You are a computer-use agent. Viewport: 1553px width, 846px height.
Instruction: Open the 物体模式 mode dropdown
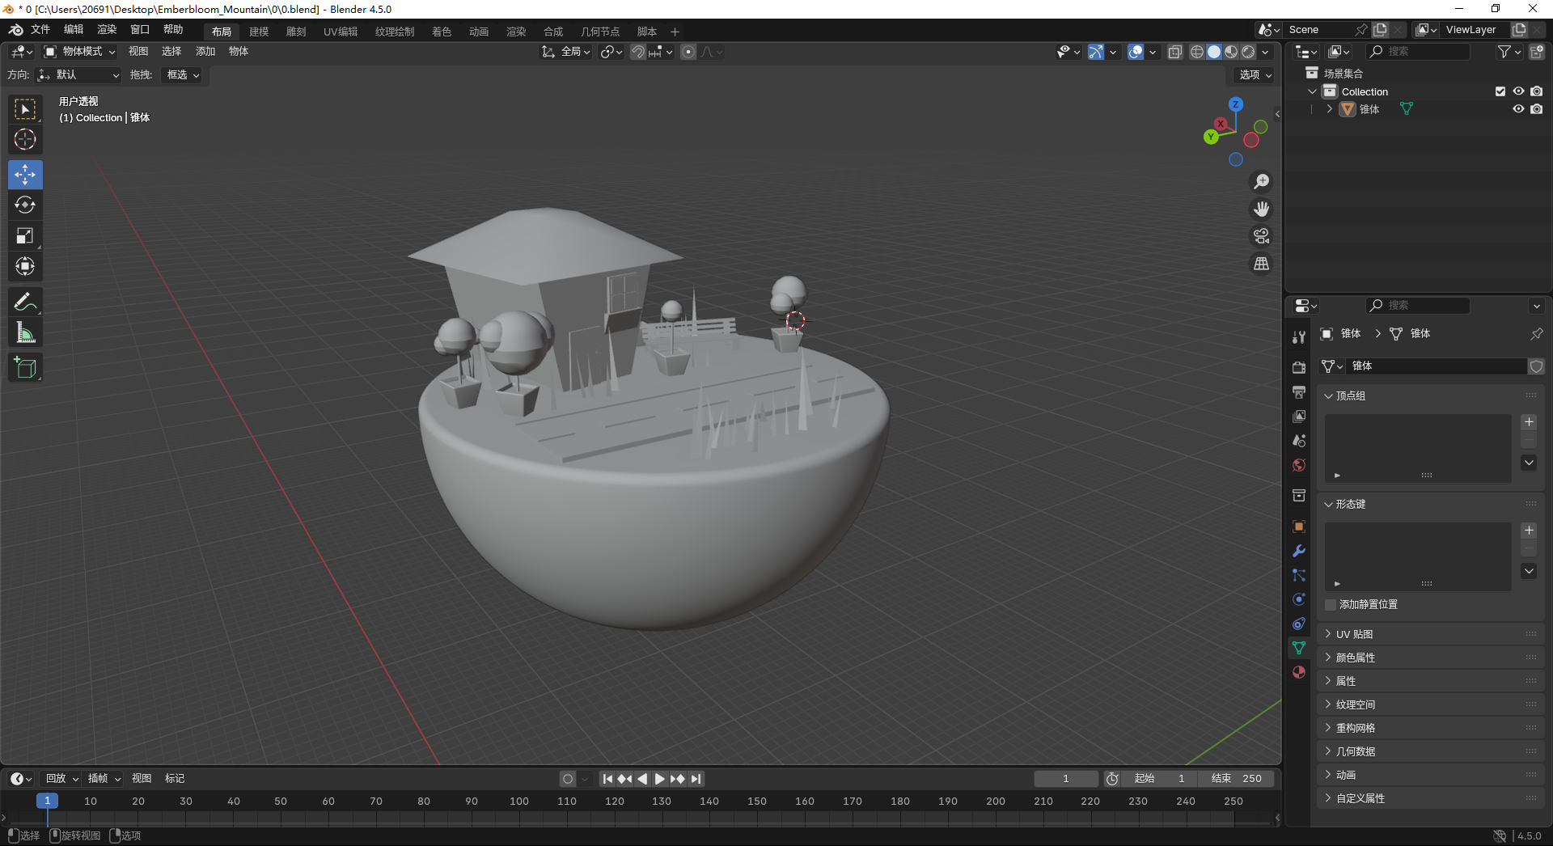point(79,52)
